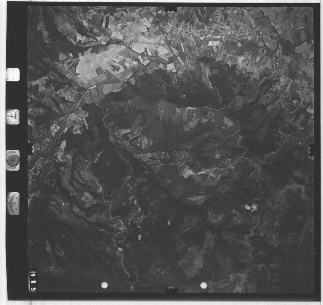Select the dark rectangular sports field
This screenshot has height=305, width=323.
pos(118,41)
